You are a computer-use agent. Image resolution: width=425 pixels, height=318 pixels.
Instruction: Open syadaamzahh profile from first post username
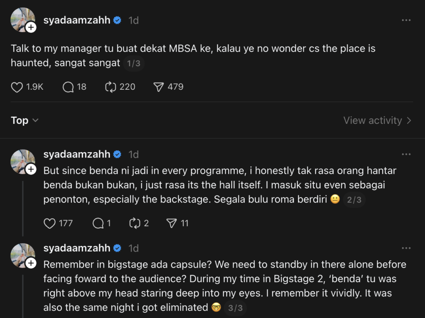(x=77, y=20)
